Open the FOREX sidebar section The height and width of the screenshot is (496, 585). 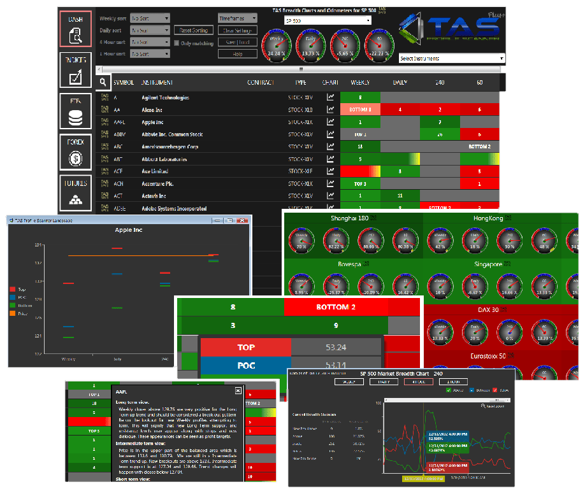75,152
